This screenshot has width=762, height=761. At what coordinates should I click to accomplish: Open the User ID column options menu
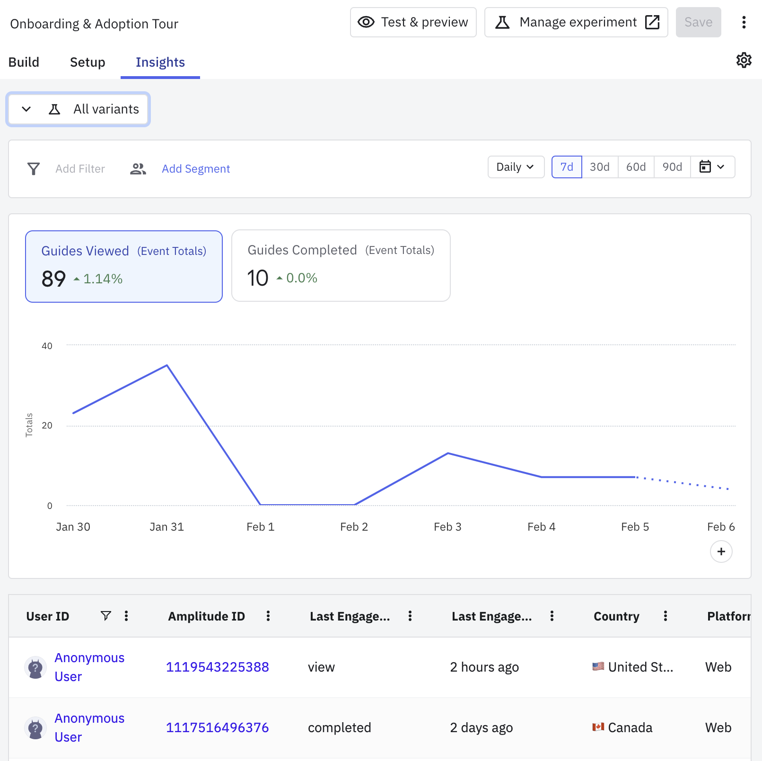[x=126, y=615]
